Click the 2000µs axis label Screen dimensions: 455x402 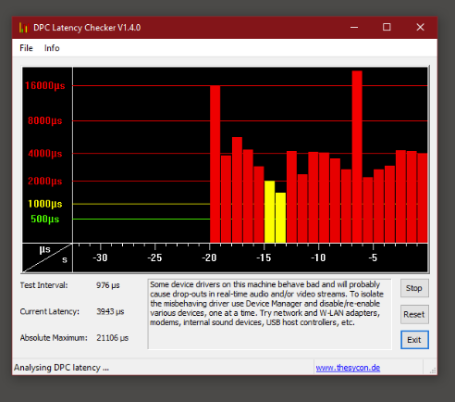pyautogui.click(x=45, y=181)
